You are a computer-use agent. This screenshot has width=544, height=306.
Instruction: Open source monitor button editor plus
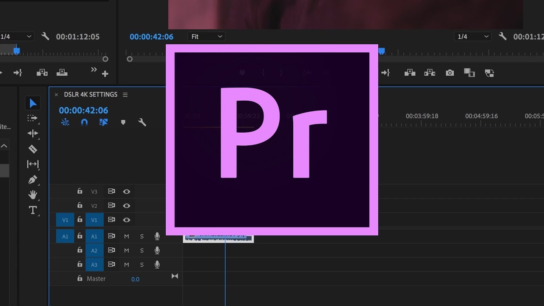(x=105, y=74)
